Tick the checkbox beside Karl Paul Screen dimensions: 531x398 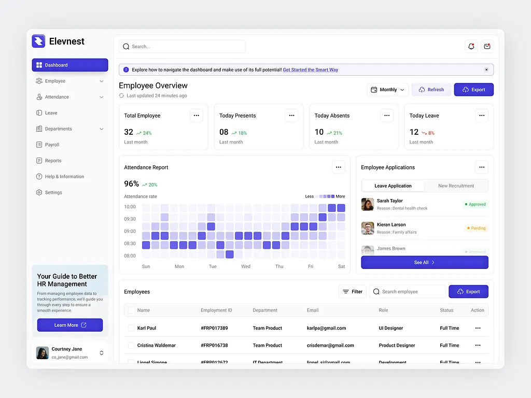131,328
